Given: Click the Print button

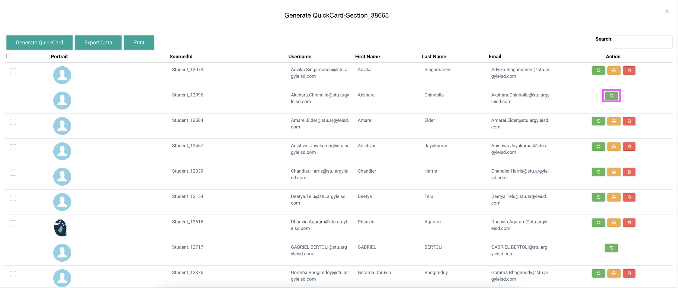Looking at the screenshot, I should (x=139, y=42).
